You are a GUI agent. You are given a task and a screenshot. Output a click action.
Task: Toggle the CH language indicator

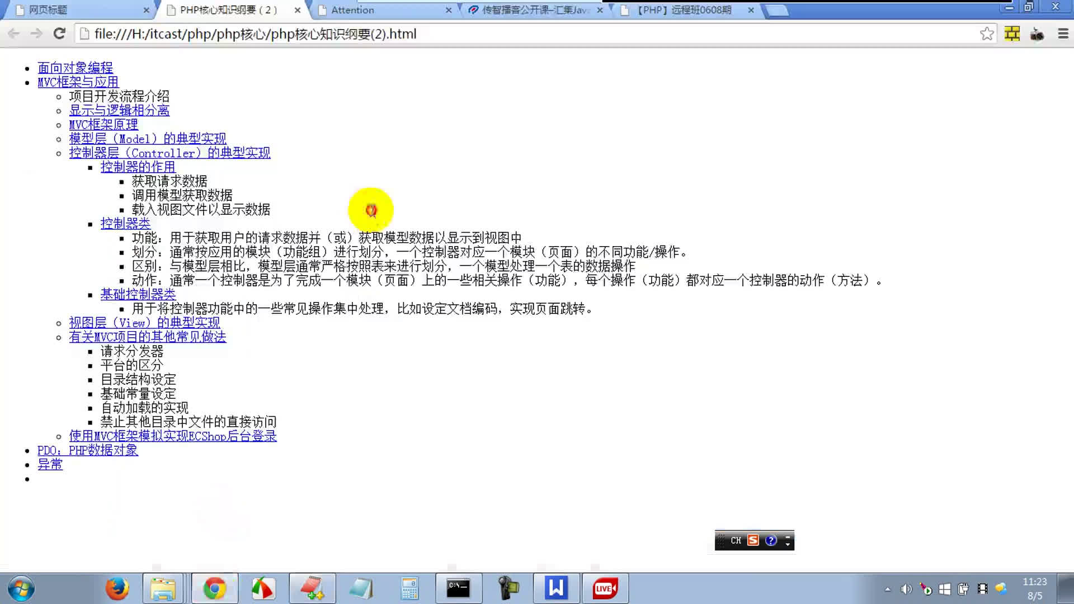pyautogui.click(x=736, y=540)
